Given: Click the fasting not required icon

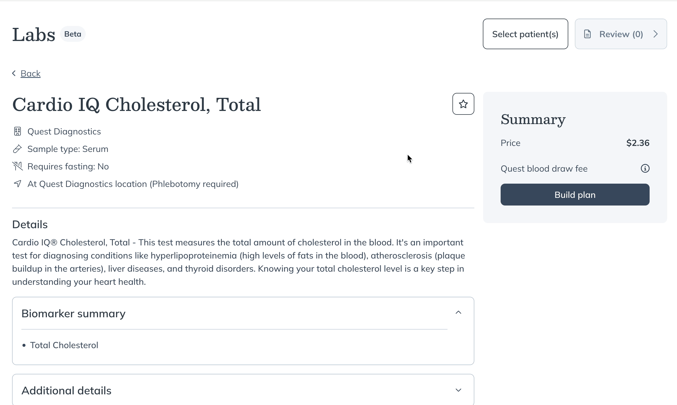Looking at the screenshot, I should point(18,166).
